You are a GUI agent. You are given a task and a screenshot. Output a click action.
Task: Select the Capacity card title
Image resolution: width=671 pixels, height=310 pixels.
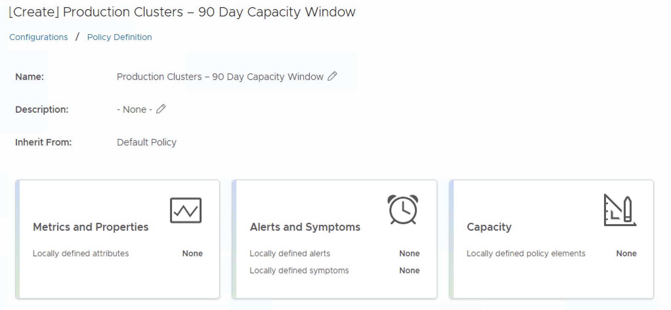tap(489, 227)
